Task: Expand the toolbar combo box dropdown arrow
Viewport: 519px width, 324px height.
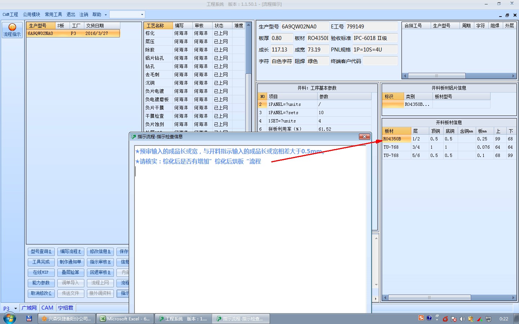Action: pyautogui.click(x=142, y=15)
